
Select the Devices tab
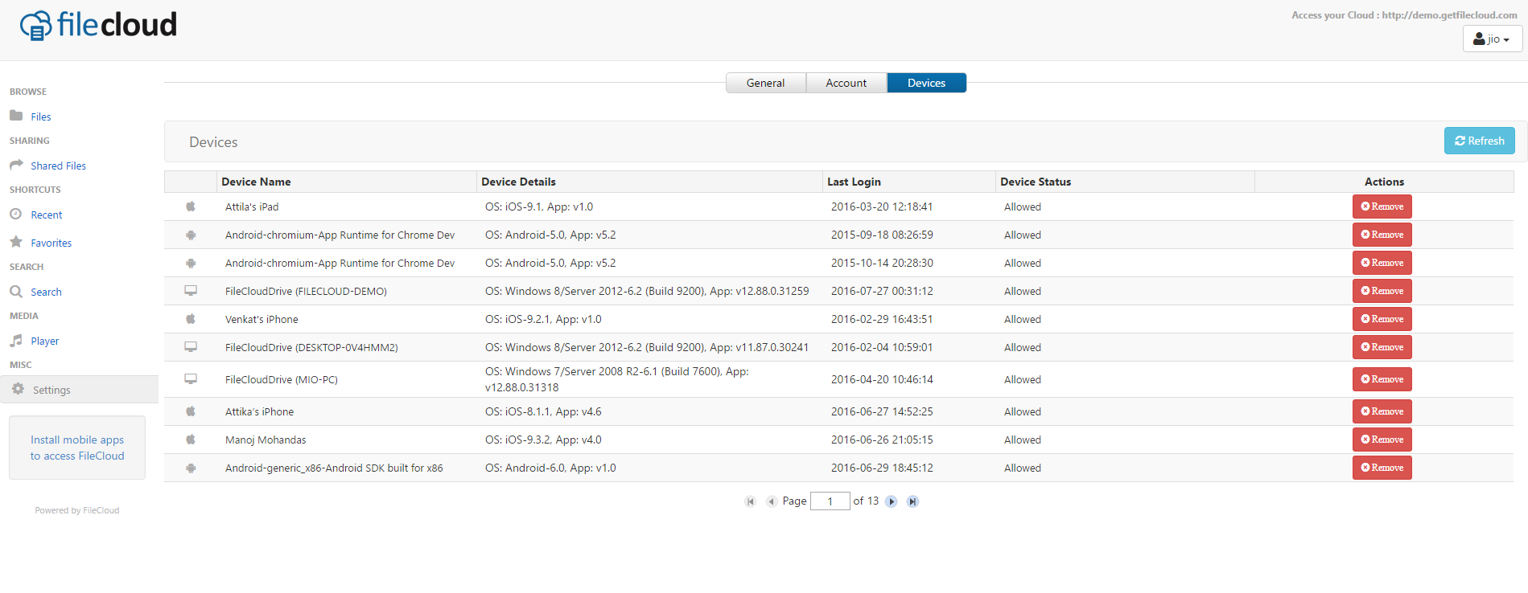pos(927,83)
